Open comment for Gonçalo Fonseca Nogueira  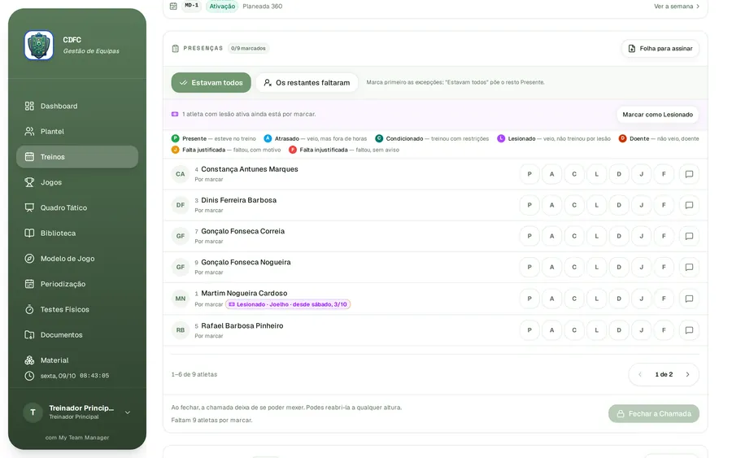[689, 267]
